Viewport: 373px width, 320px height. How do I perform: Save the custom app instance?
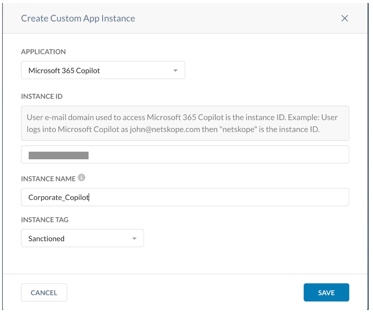click(x=326, y=293)
